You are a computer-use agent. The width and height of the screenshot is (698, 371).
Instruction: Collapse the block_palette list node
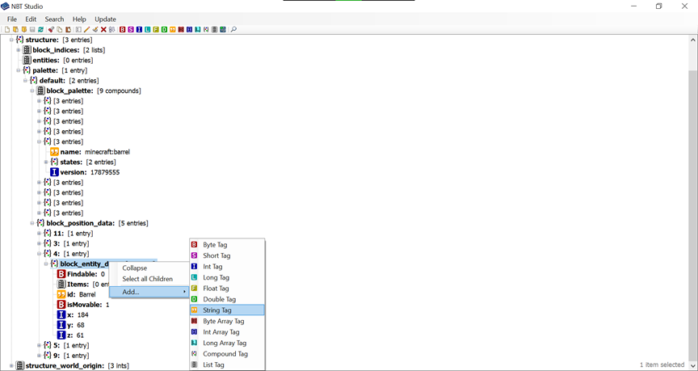(x=32, y=91)
